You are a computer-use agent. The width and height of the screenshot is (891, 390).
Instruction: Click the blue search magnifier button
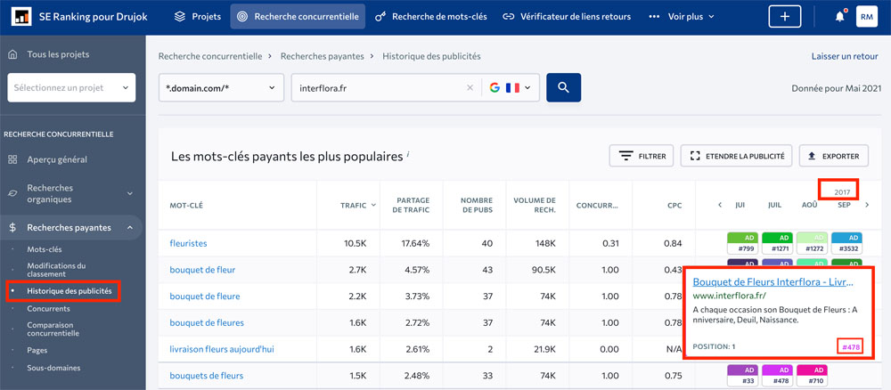[x=563, y=87]
